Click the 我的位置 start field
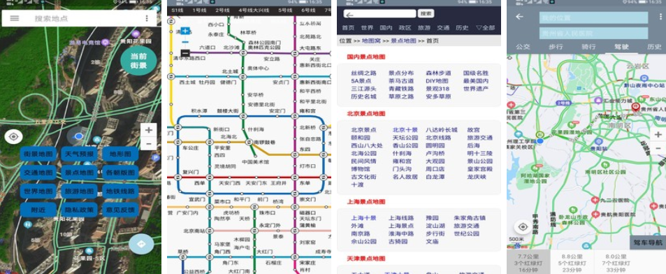 (x=594, y=18)
